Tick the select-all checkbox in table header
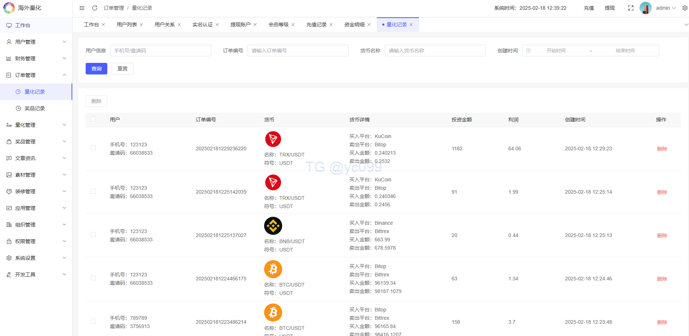Screen dimensions: 689x336 pos(93,119)
